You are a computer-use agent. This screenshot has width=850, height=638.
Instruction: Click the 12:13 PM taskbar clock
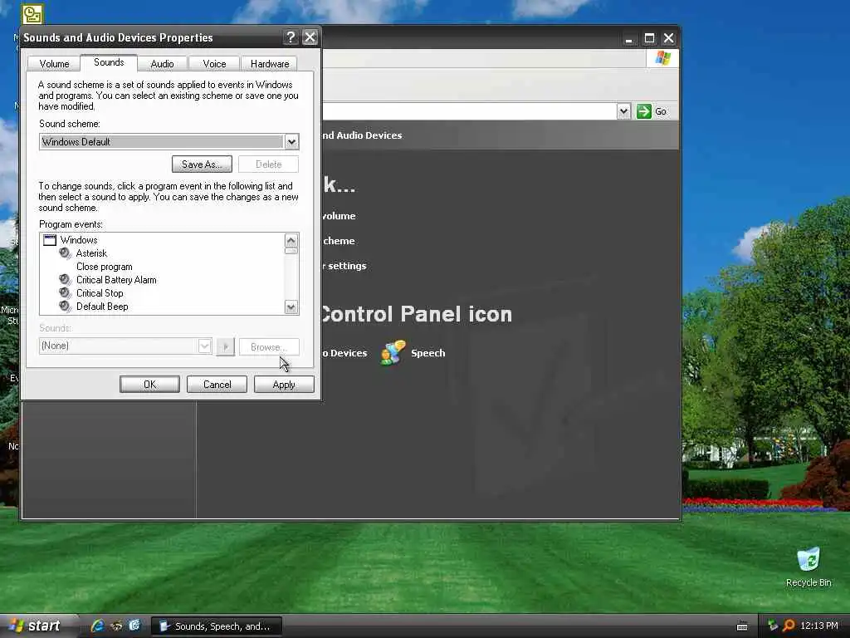(819, 626)
